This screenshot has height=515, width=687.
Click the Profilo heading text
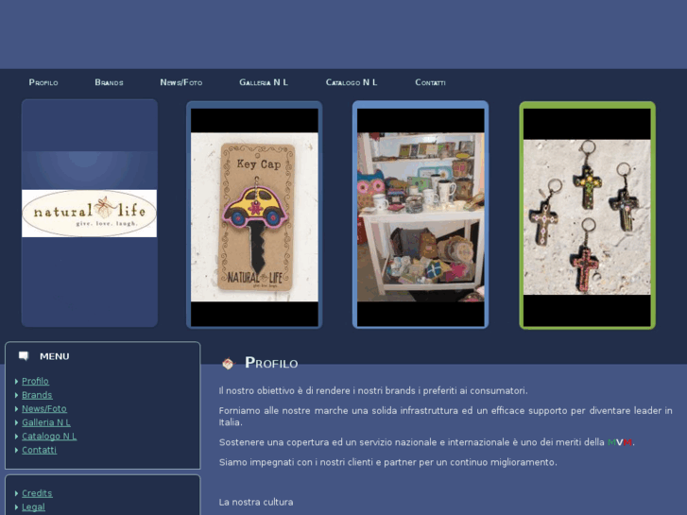coord(271,363)
